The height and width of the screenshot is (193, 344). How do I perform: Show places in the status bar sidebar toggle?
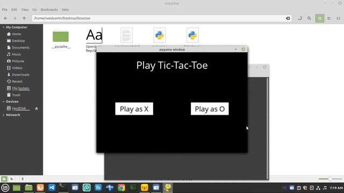point(4,179)
